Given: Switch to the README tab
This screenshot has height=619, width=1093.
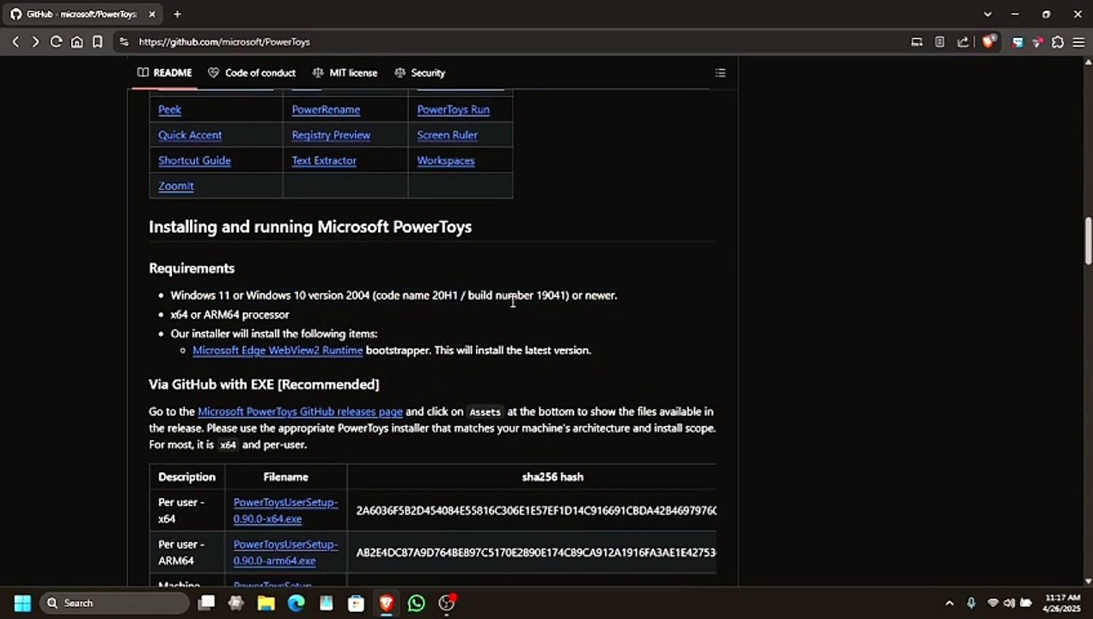Looking at the screenshot, I should pos(165,73).
